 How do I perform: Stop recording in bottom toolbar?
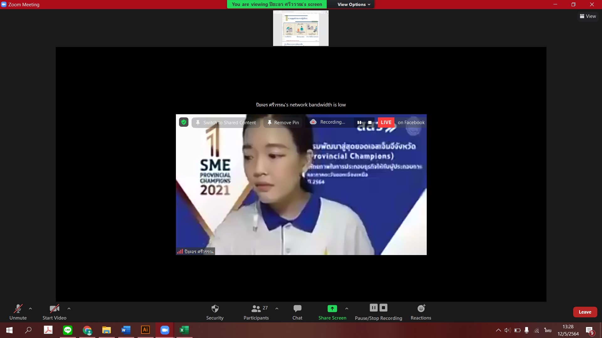(383, 308)
